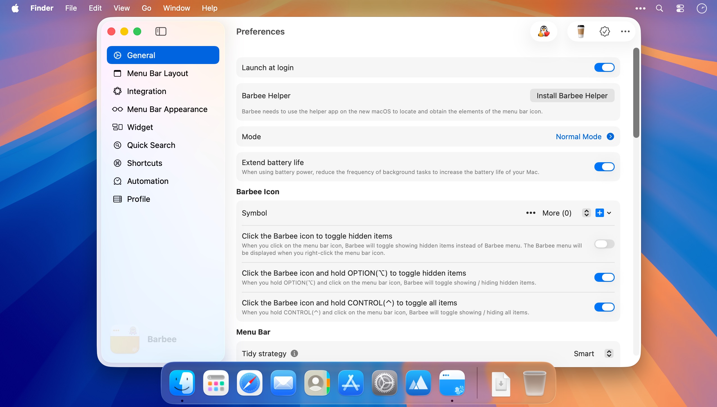Click the three-dot Symbol preview icon
717x407 pixels.
click(531, 213)
